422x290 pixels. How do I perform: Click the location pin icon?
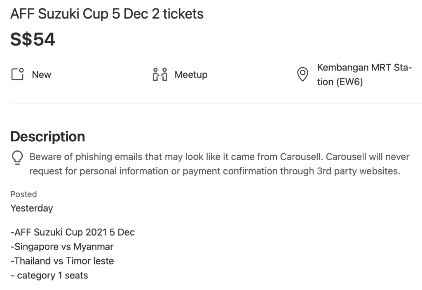(303, 75)
